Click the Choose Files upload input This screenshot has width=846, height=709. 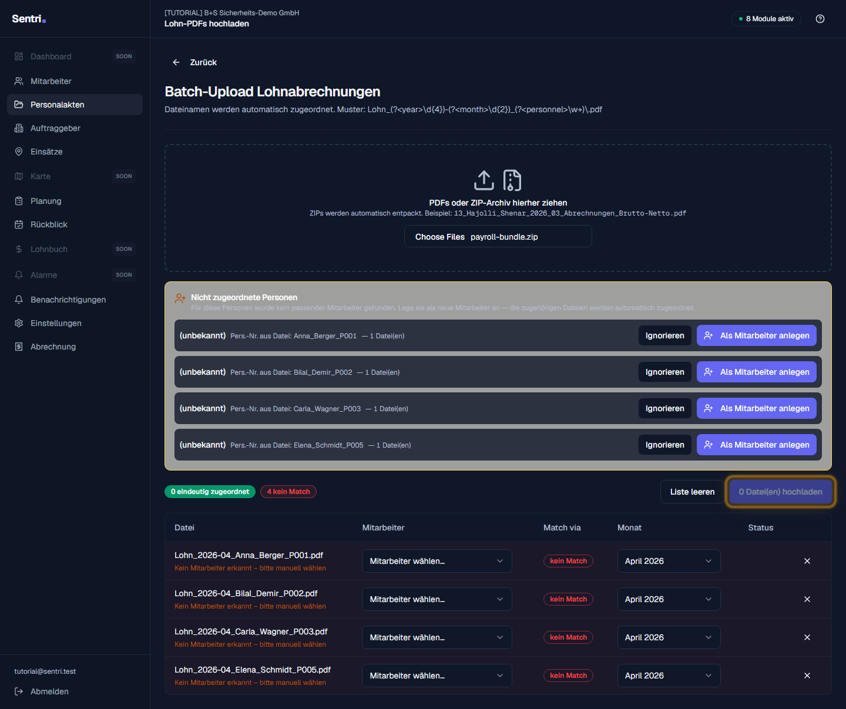coord(498,237)
